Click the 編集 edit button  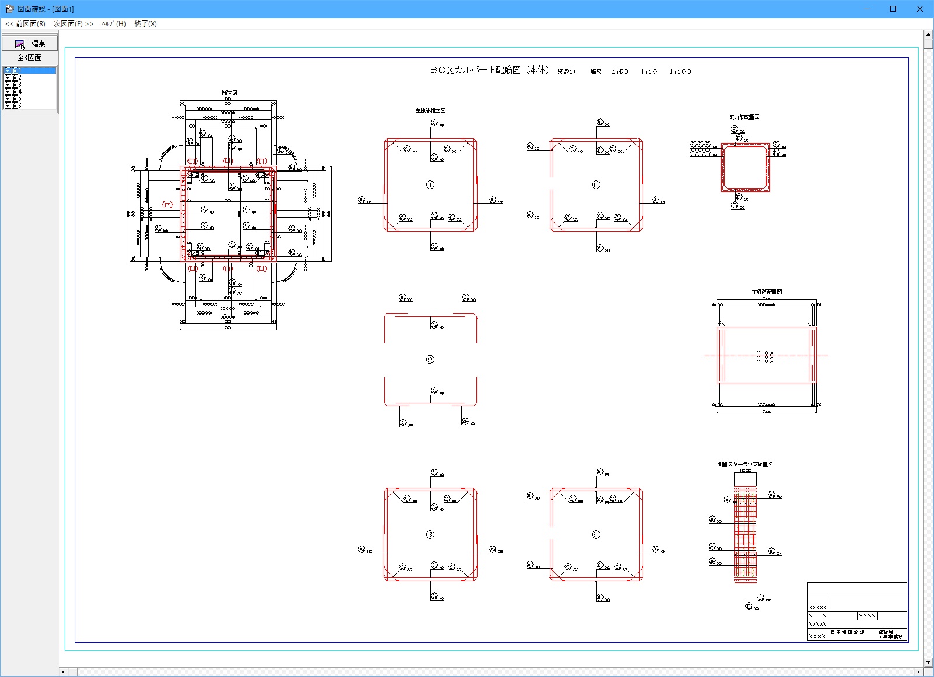pyautogui.click(x=30, y=43)
